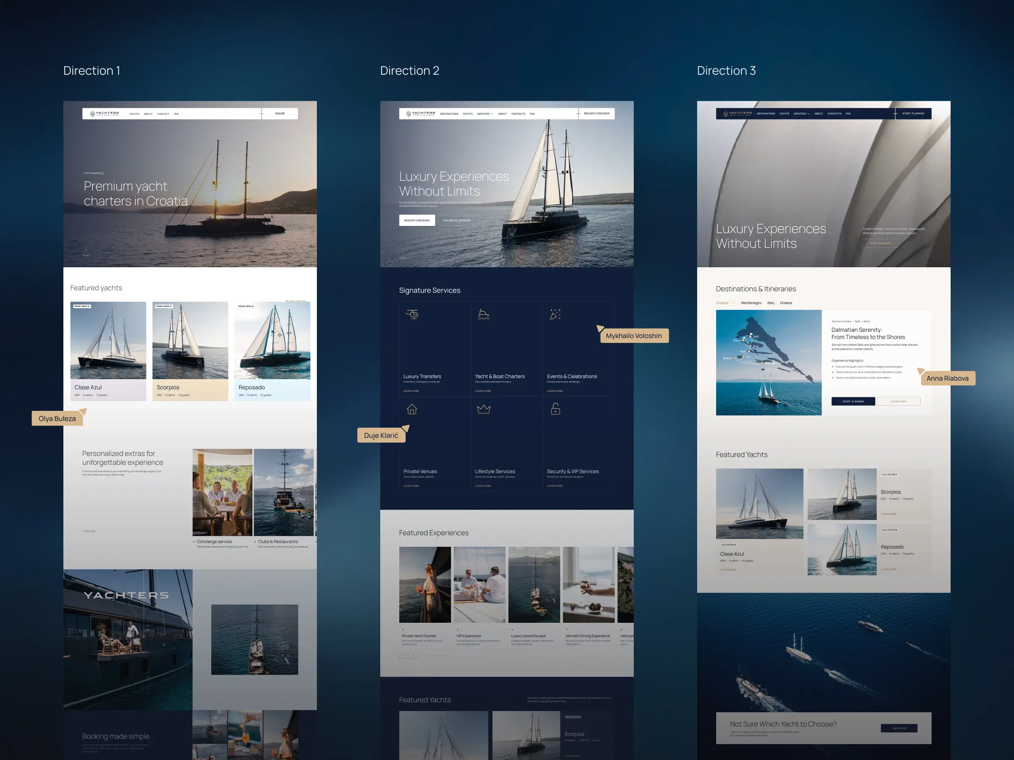Click the Clubs & Restaurants photo
Screen dimensions: 1014x760
click(284, 492)
